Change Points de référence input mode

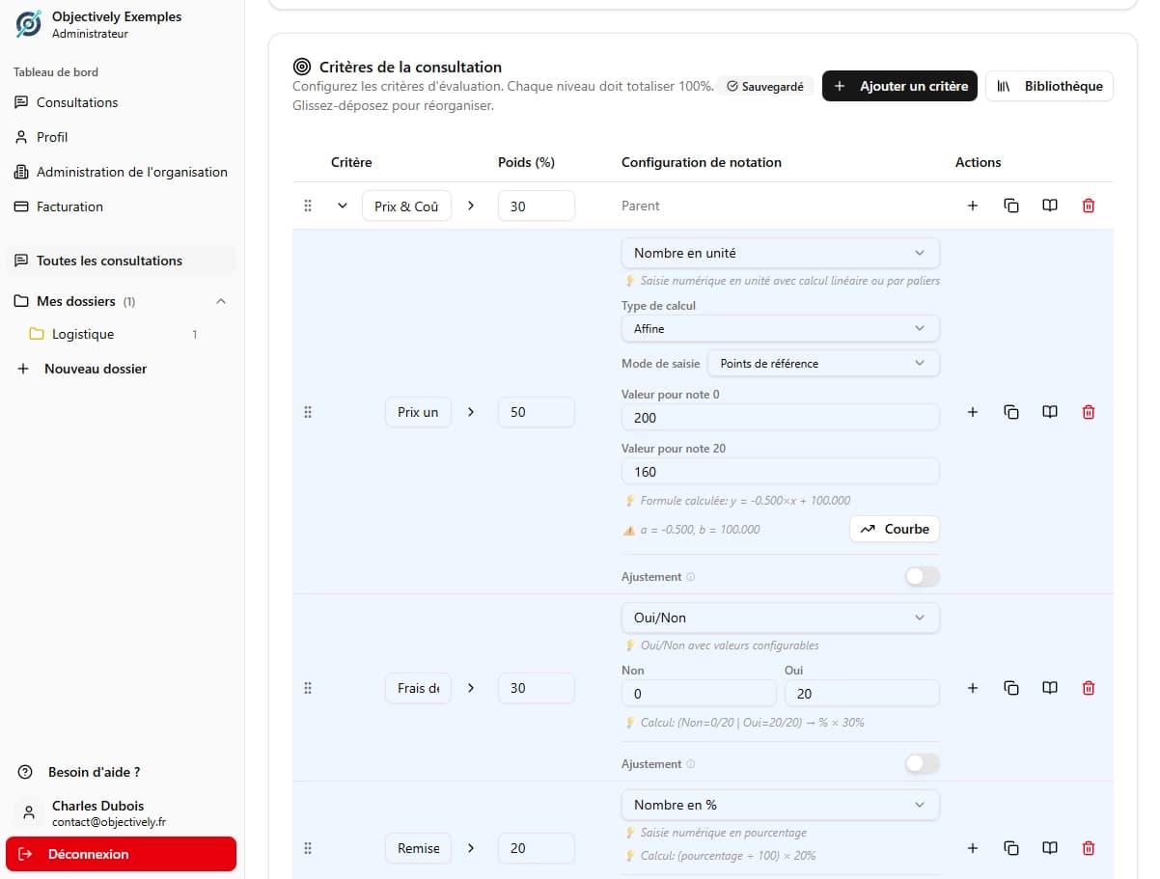tap(823, 364)
